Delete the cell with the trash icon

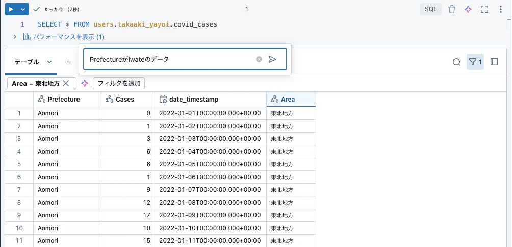452,10
